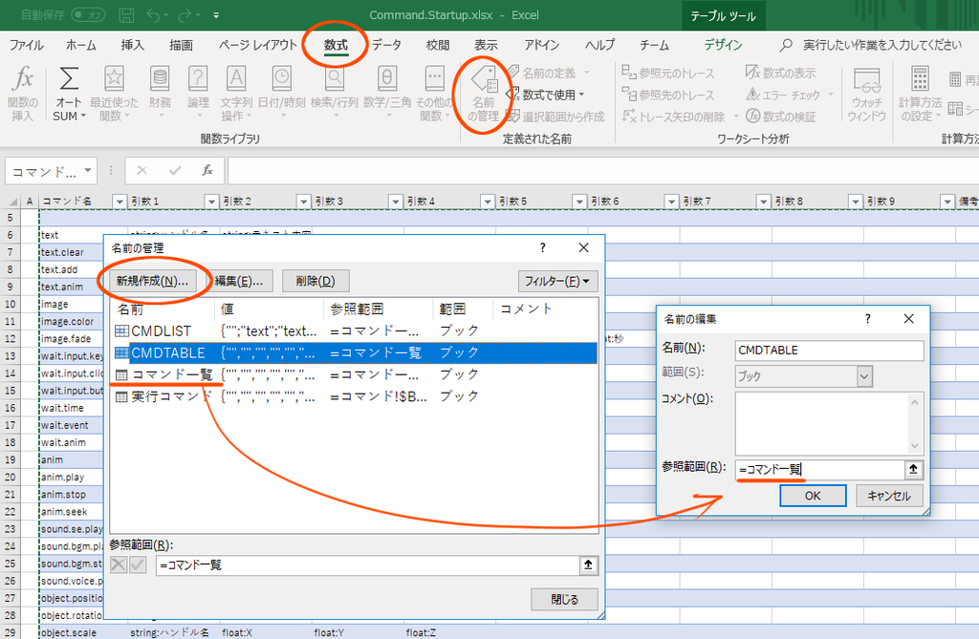This screenshot has width=979, height=639.
Task: Click collapse dialog arrow in Edit Name reference box
Action: 913,469
